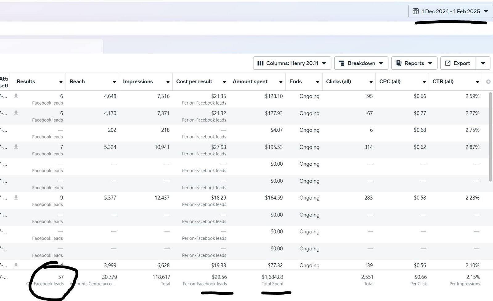Open the Reports menu button
Screen dimensions: 493x301
[x=414, y=63]
